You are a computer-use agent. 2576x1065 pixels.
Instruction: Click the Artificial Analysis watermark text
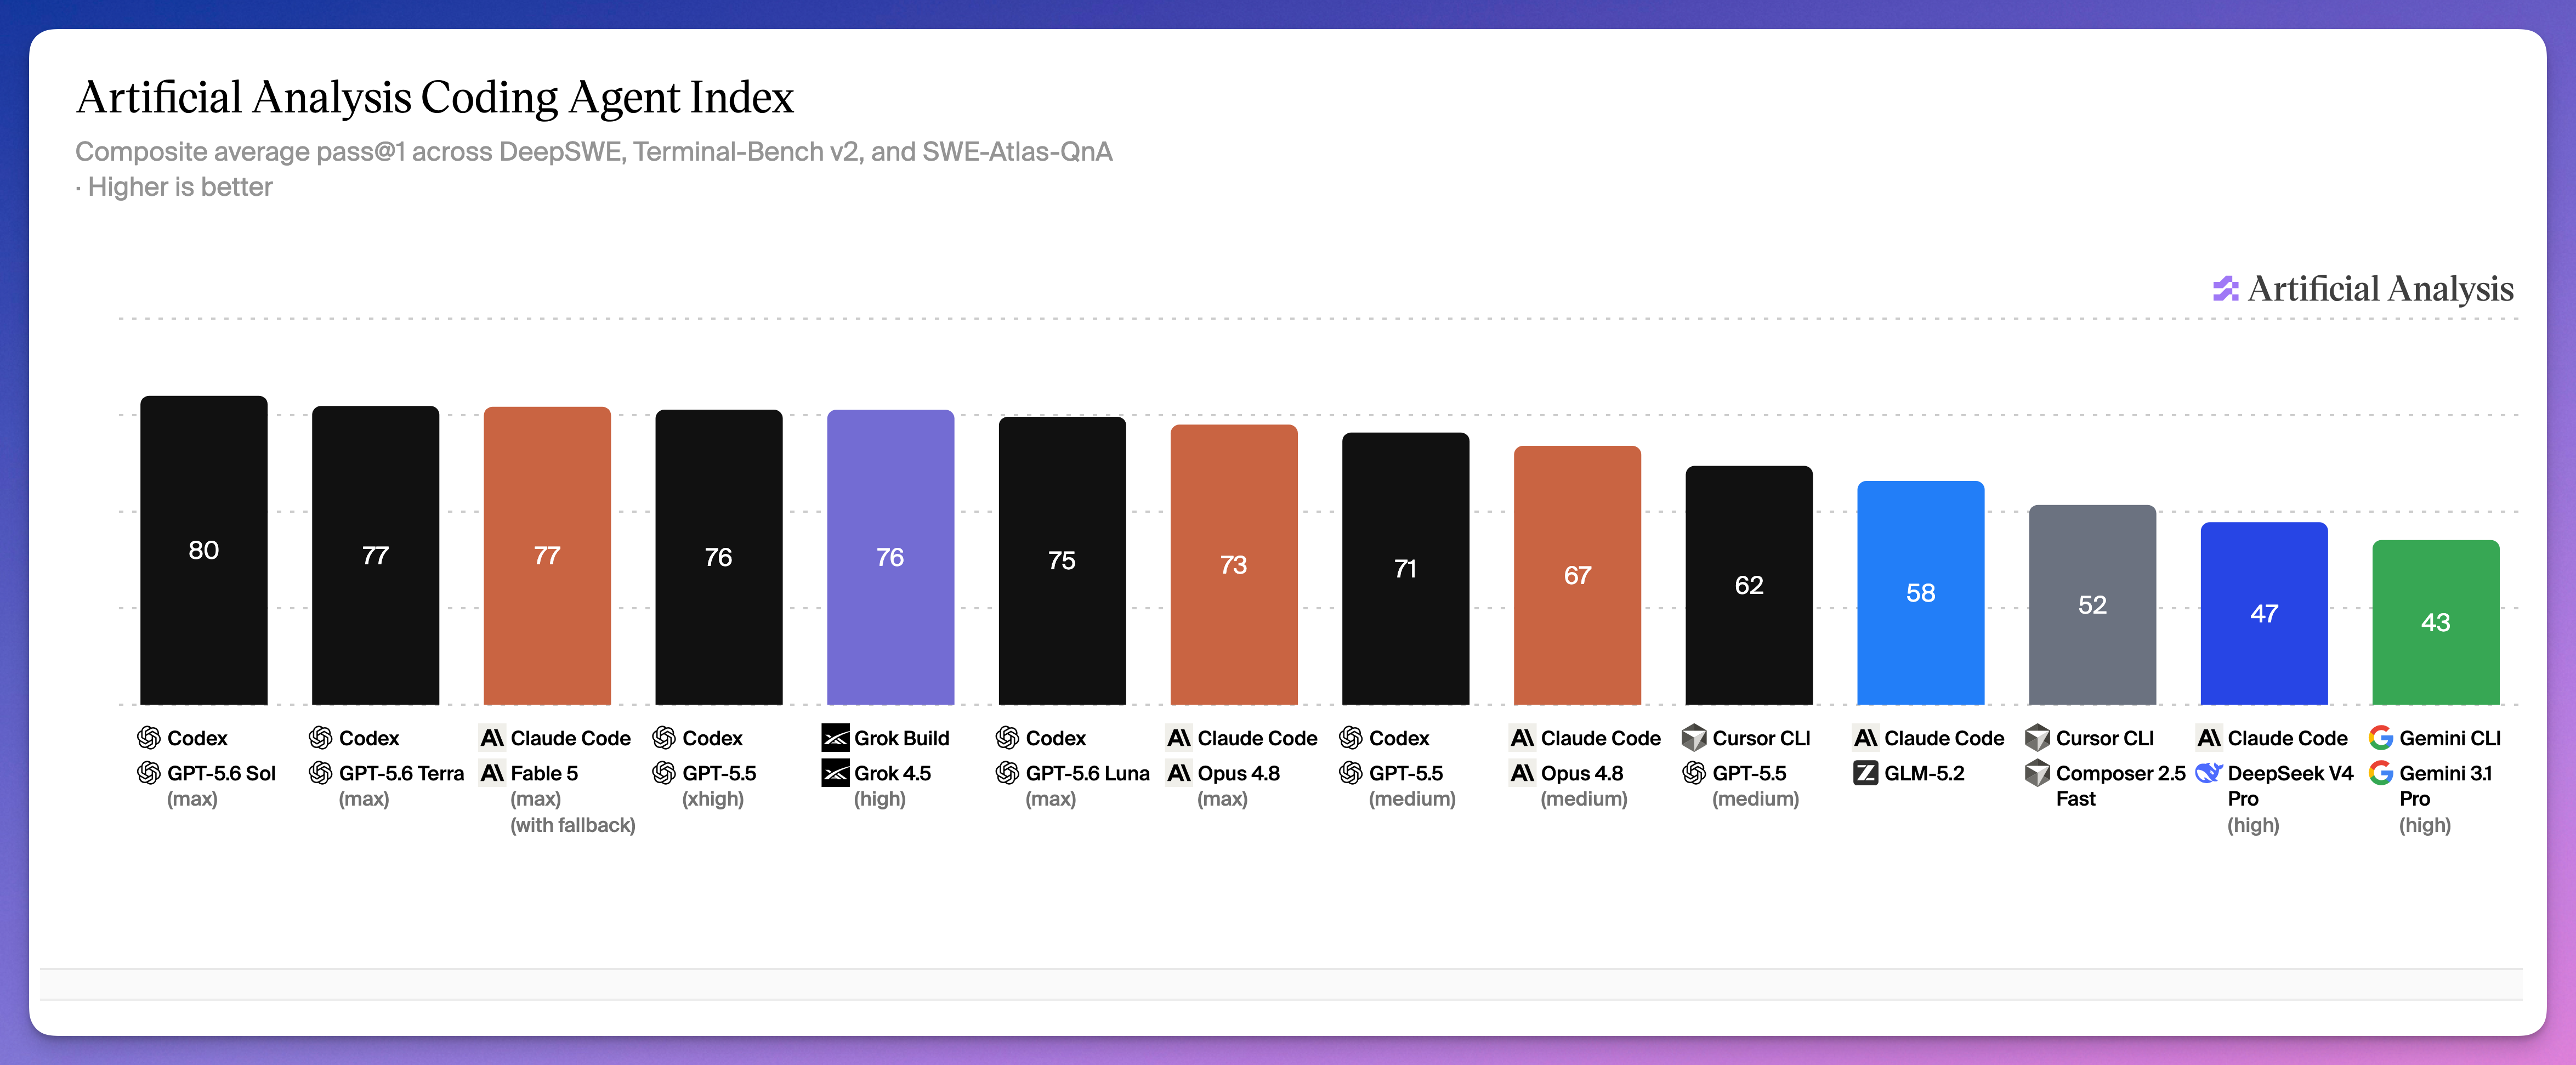[x=2380, y=289]
